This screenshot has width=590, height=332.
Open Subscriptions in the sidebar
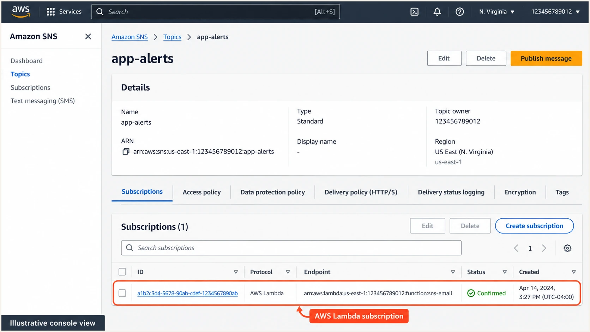coord(30,87)
